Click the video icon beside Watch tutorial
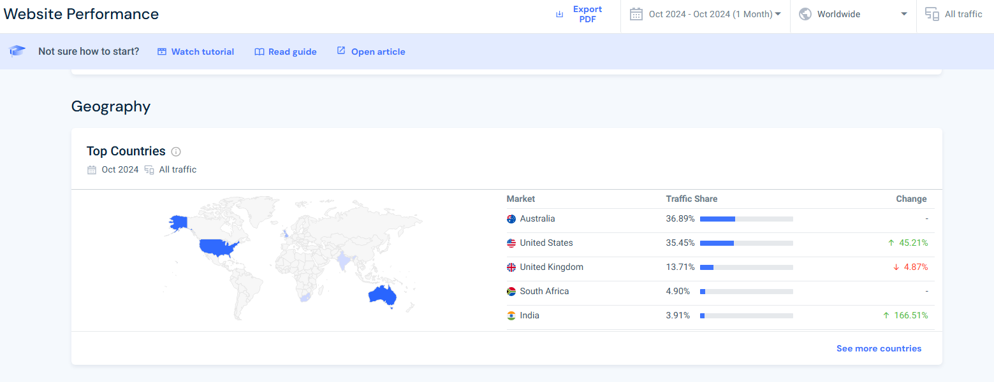This screenshot has height=382, width=994. coord(162,52)
